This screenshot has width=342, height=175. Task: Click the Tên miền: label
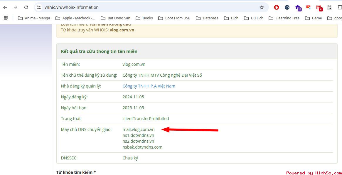(70, 64)
